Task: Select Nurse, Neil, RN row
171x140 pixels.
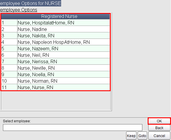Action: (56, 55)
